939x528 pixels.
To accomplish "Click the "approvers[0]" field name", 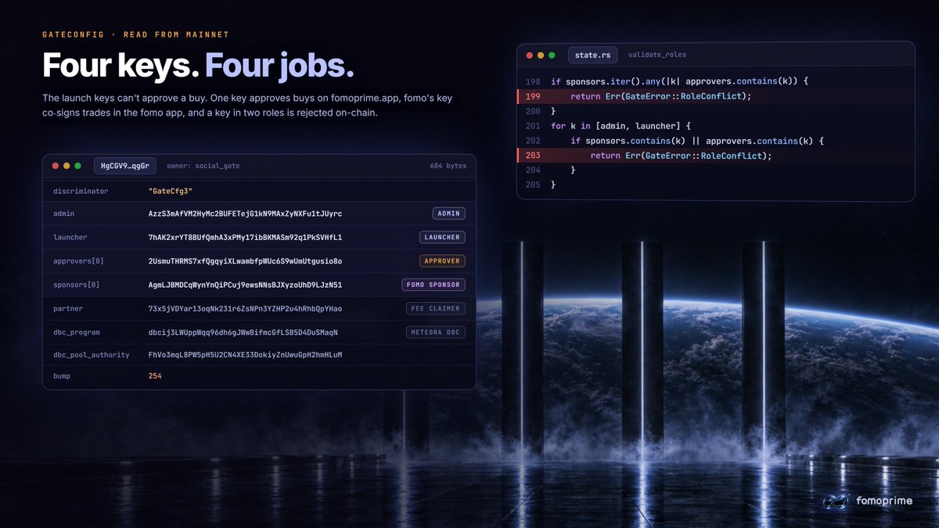I will click(x=78, y=261).
